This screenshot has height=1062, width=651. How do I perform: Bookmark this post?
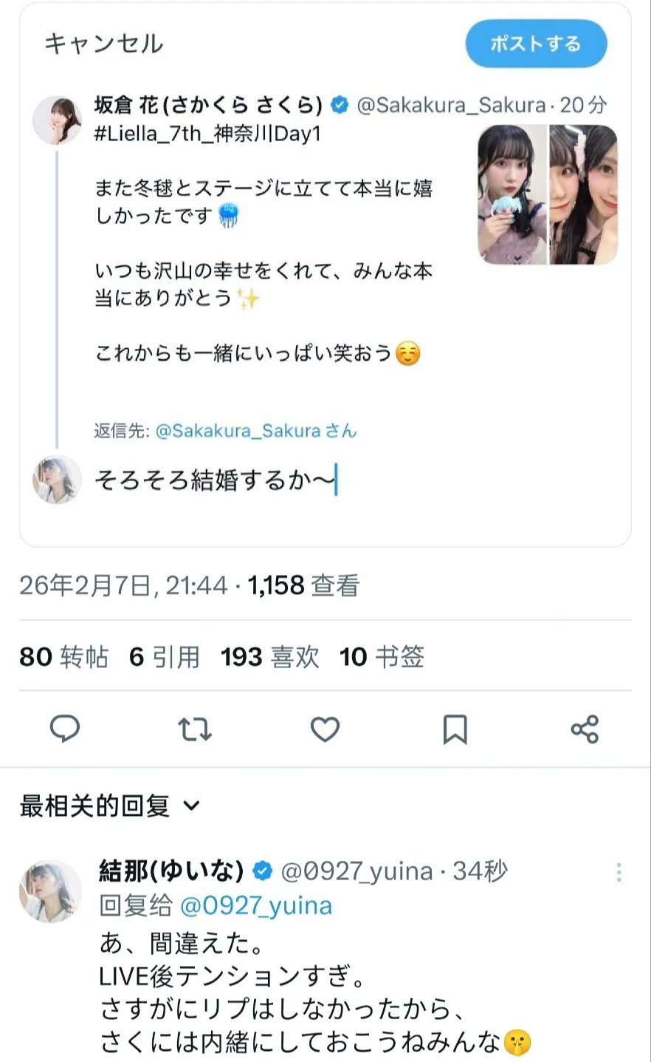455,729
